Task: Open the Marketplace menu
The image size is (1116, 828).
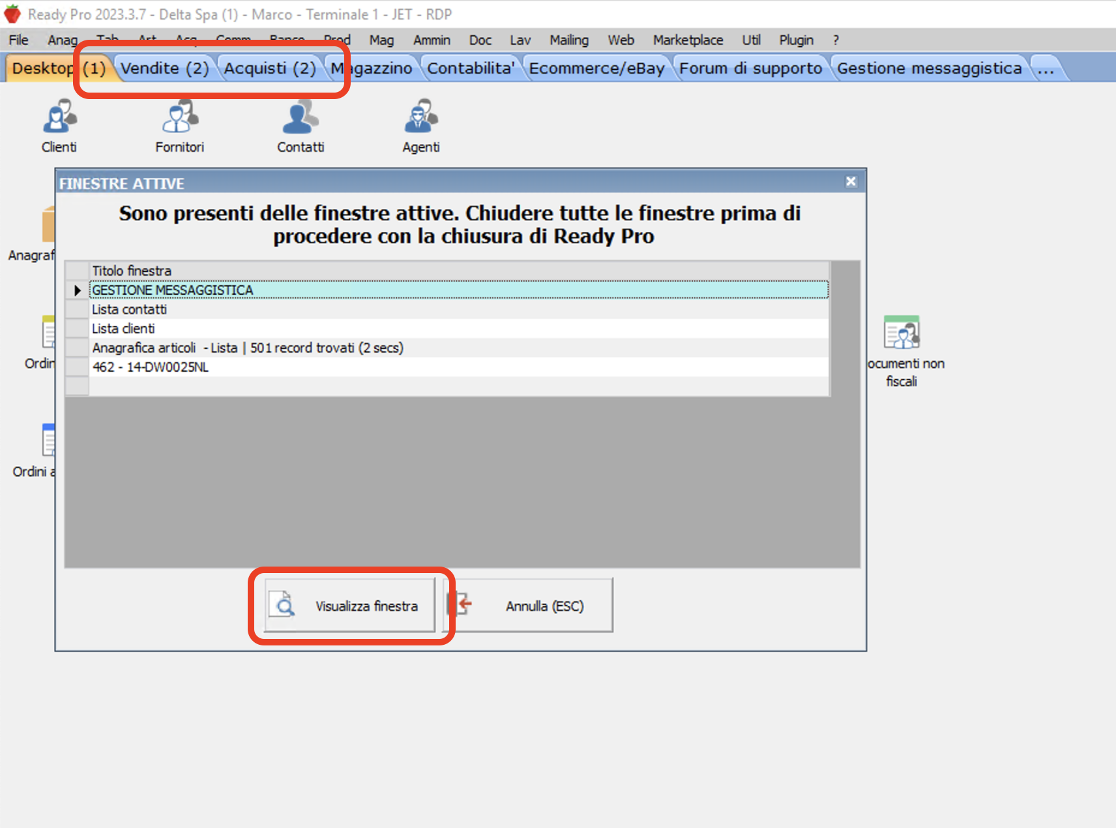Action: tap(688, 40)
